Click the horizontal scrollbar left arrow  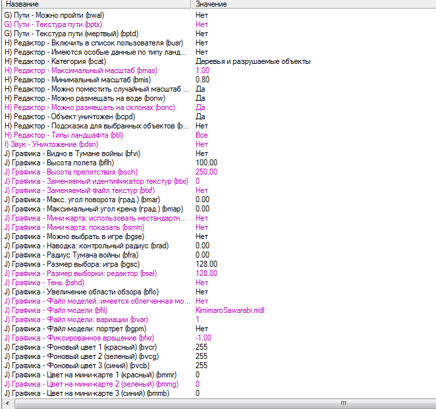click(x=7, y=403)
